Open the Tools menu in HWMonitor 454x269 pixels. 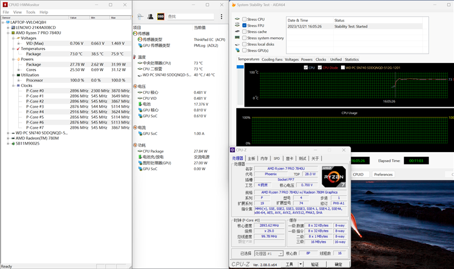click(31, 12)
